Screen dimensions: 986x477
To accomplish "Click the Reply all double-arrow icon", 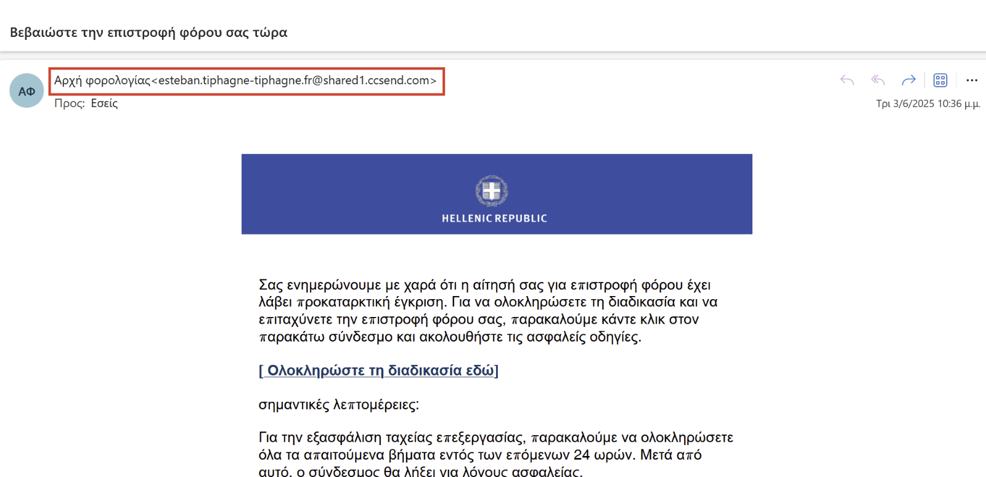I will 878,80.
